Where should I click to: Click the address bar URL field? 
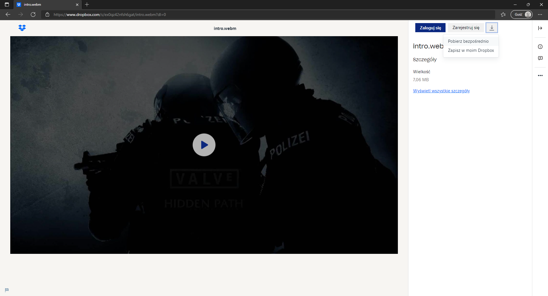point(268,15)
